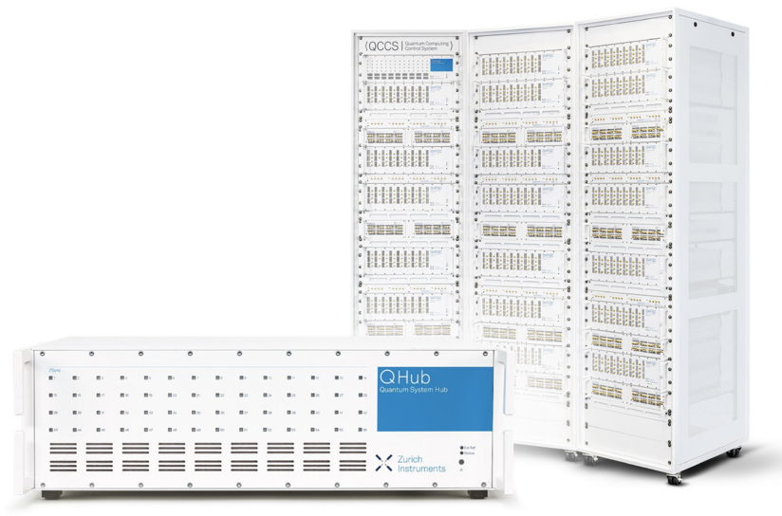Click ZSync port 28 on the QHub
Image resolution: width=782 pixels, height=516 pixels.
click(x=361, y=395)
